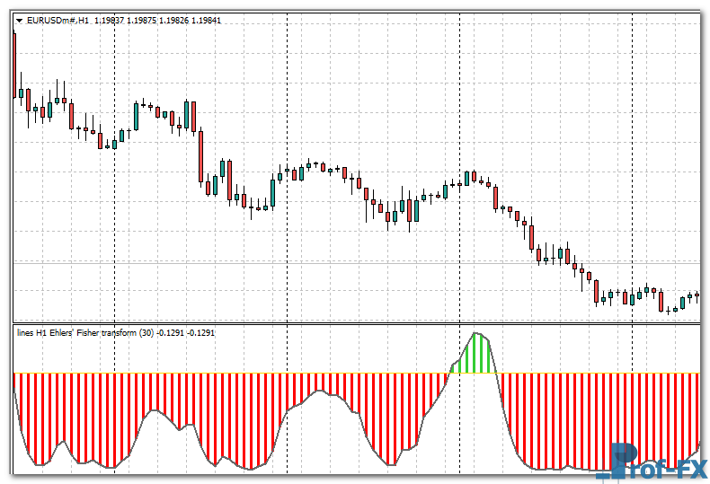Click the solid horizontal price level line

click(359, 263)
